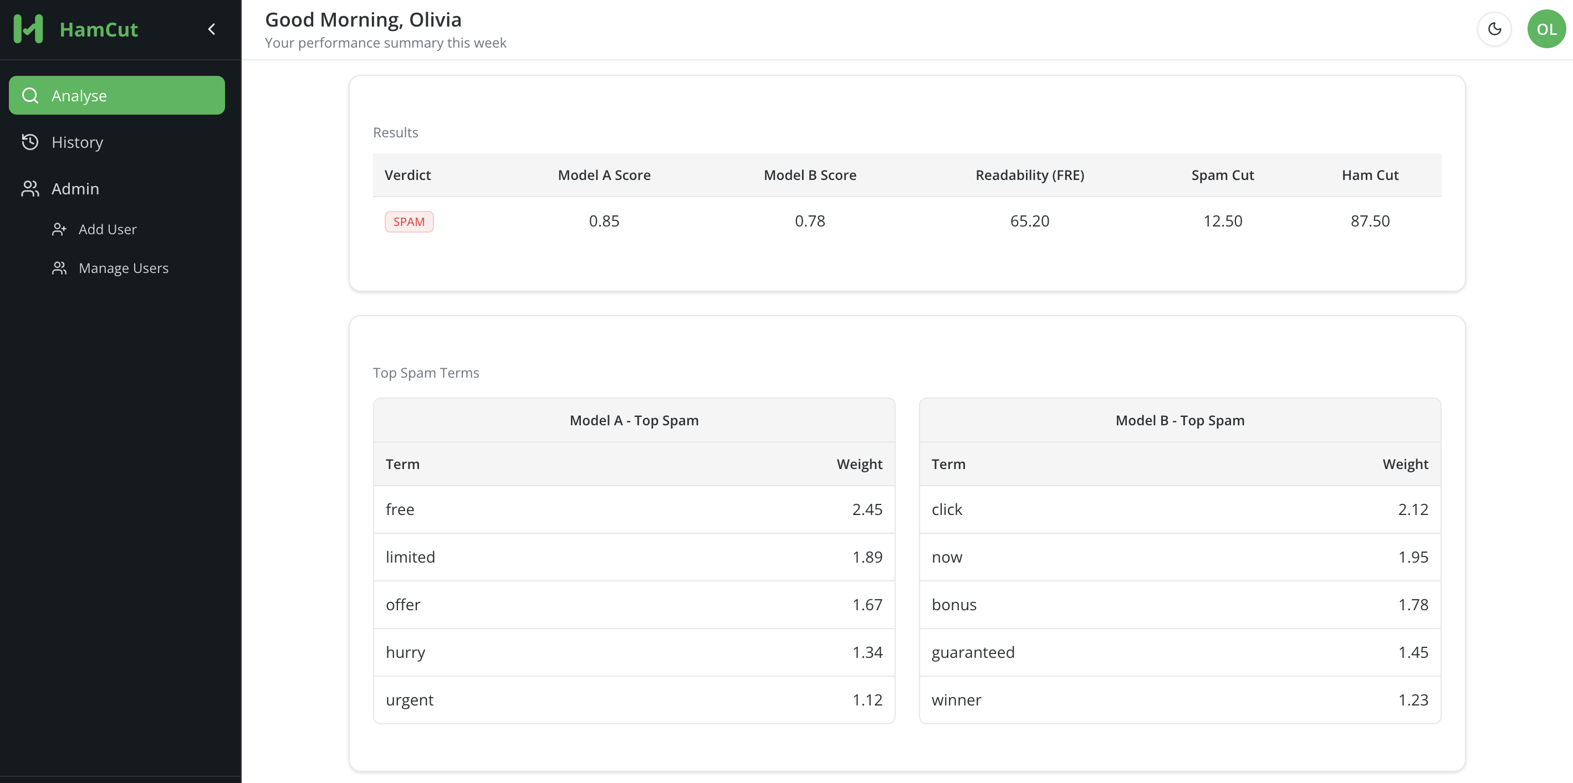Click the Add User plus-person icon

(59, 229)
